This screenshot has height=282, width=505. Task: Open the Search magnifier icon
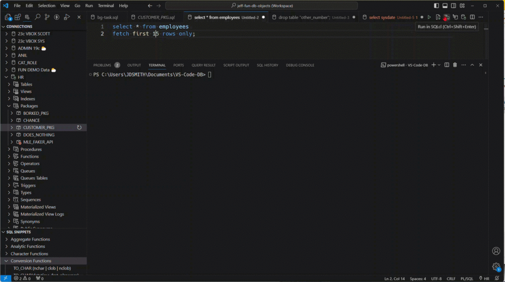click(x=37, y=17)
